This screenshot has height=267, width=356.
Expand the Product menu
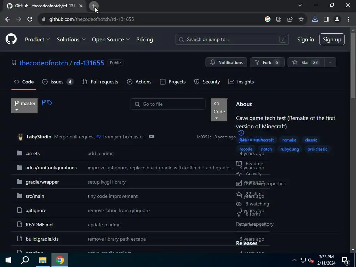point(38,40)
